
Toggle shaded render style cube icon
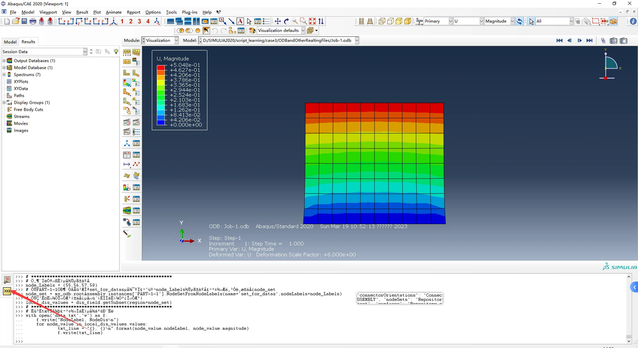407,21
